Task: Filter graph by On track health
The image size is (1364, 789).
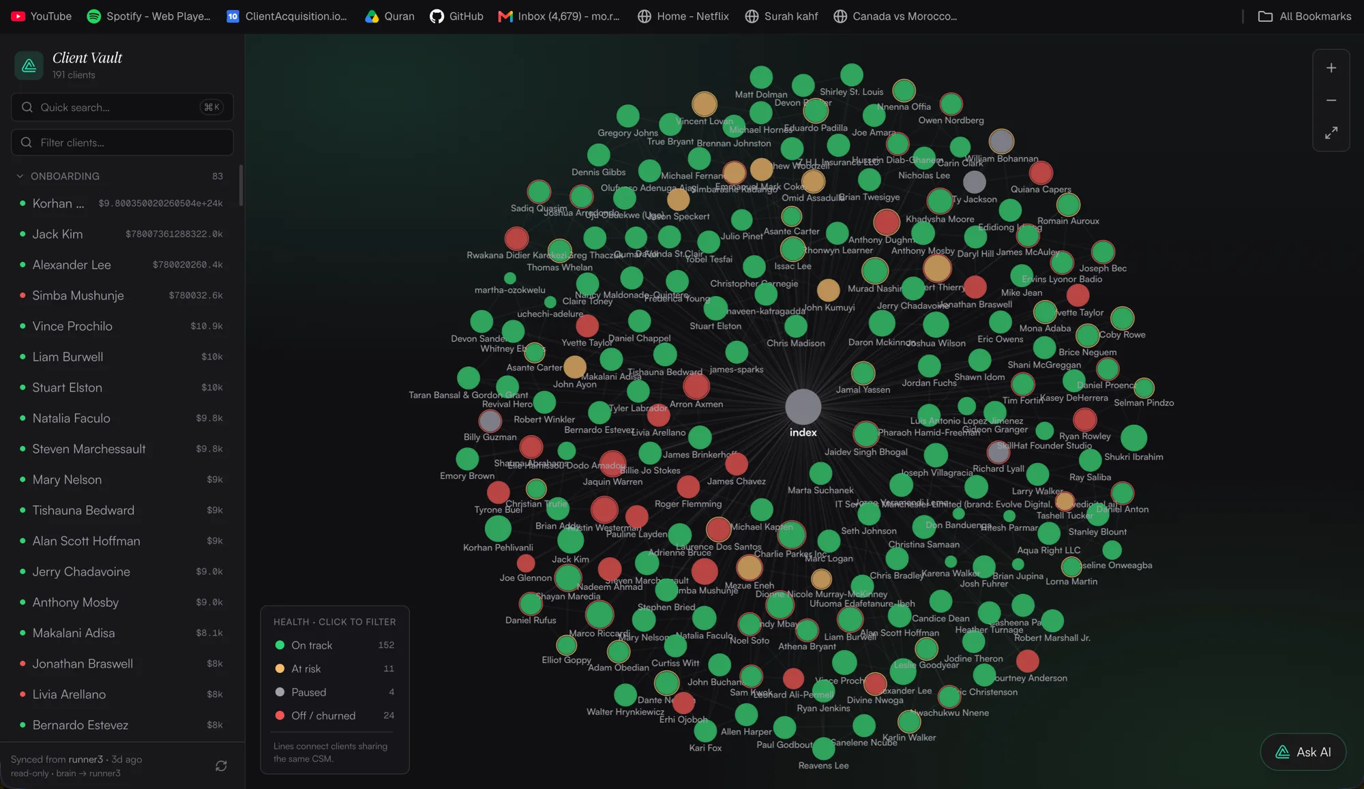Action: point(334,645)
